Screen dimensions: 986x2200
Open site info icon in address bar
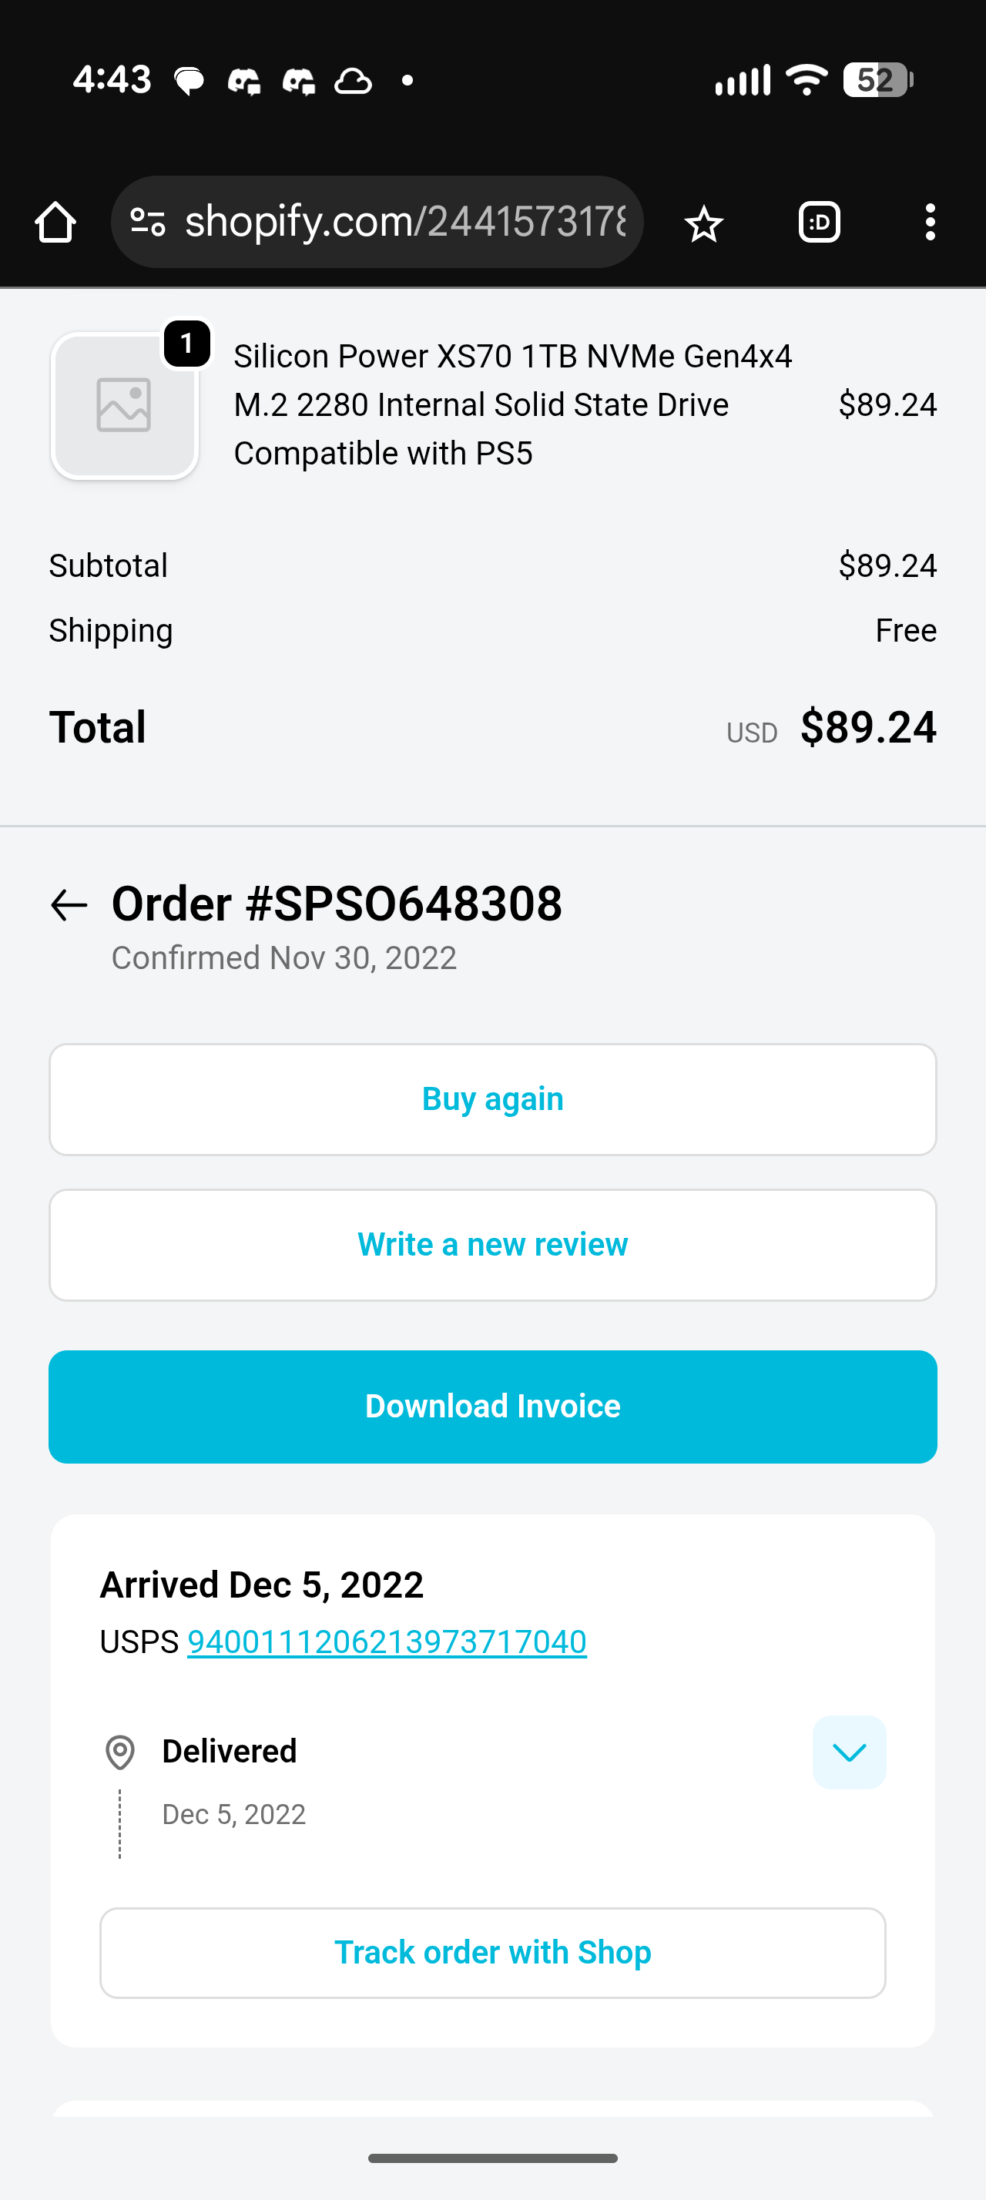(148, 222)
